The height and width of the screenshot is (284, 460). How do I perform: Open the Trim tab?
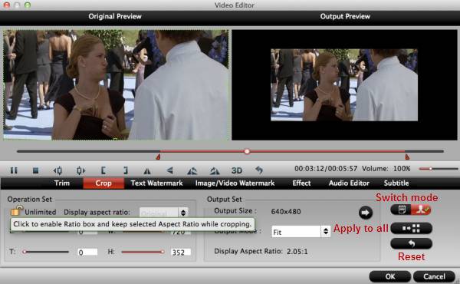click(x=62, y=183)
